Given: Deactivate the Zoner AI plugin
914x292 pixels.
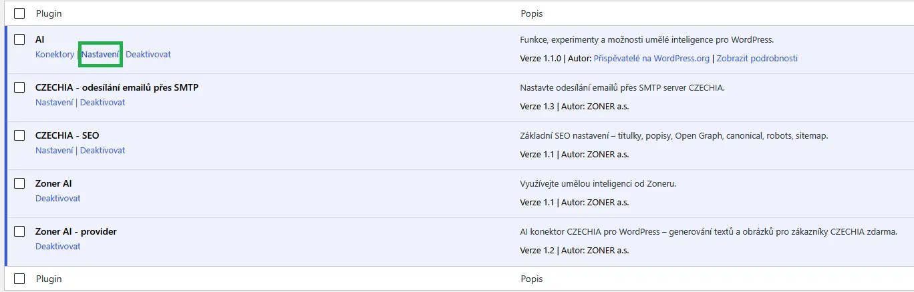Looking at the screenshot, I should [58, 199].
